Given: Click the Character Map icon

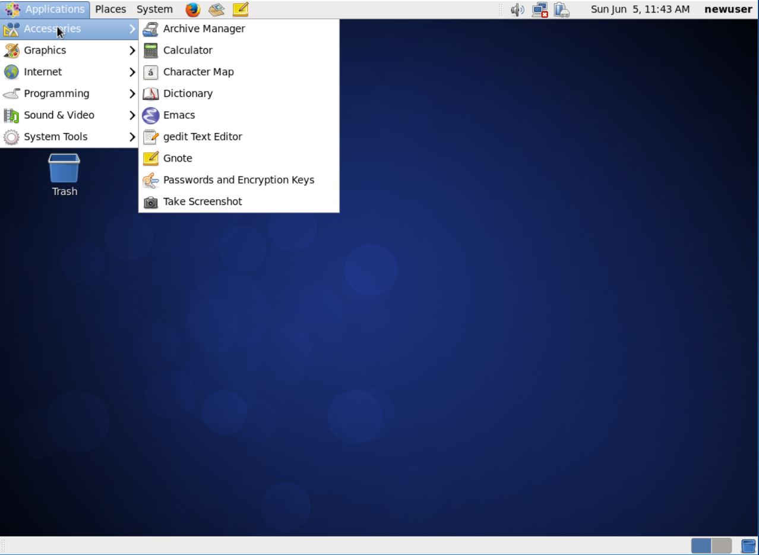Looking at the screenshot, I should [x=151, y=72].
